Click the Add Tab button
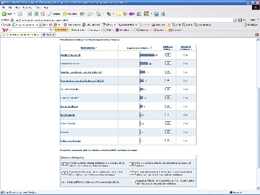The width and height of the screenshot is (260, 195). click(48, 35)
